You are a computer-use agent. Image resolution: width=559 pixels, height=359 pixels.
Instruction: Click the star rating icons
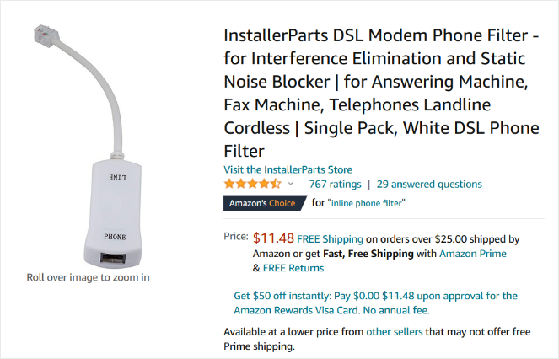pos(252,184)
